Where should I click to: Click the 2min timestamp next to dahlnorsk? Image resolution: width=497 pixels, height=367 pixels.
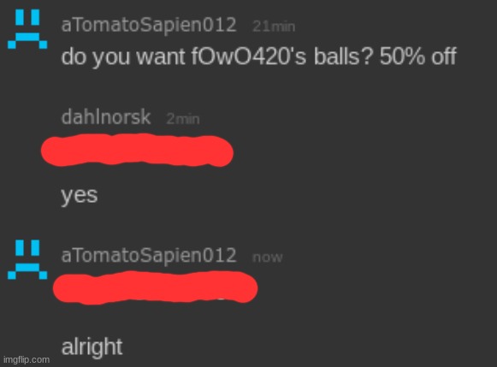click(x=183, y=119)
